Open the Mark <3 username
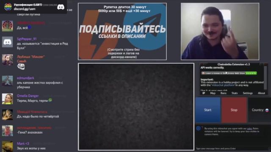The width and height of the screenshot is (271, 152). 23,144
